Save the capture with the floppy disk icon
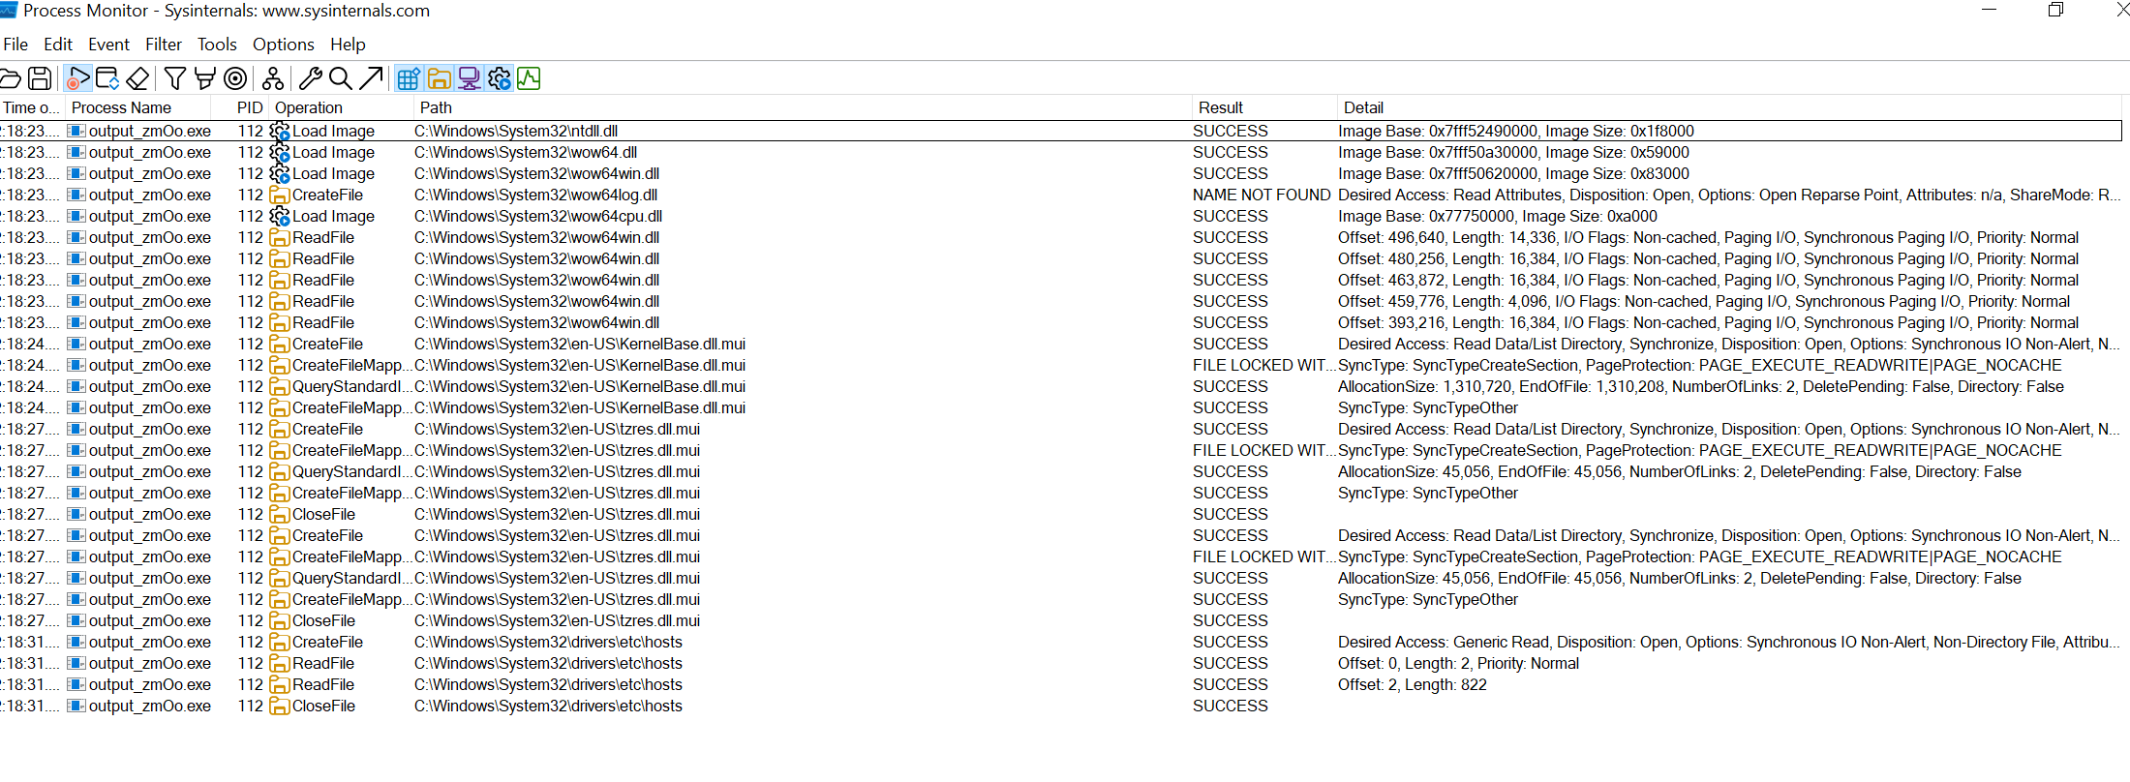Image resolution: width=2130 pixels, height=782 pixels. [40, 78]
